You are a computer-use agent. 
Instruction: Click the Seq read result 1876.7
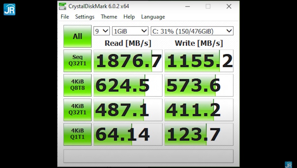coord(128,61)
